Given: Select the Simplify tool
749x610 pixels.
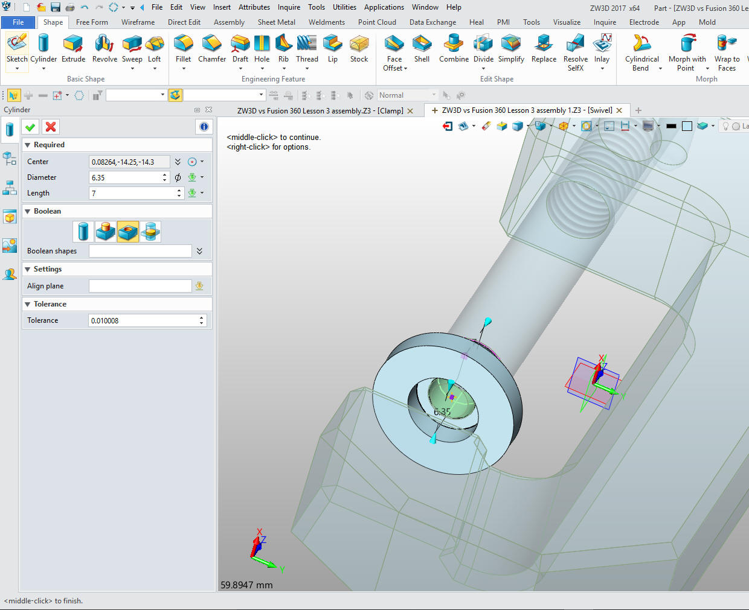Looking at the screenshot, I should click(x=511, y=48).
